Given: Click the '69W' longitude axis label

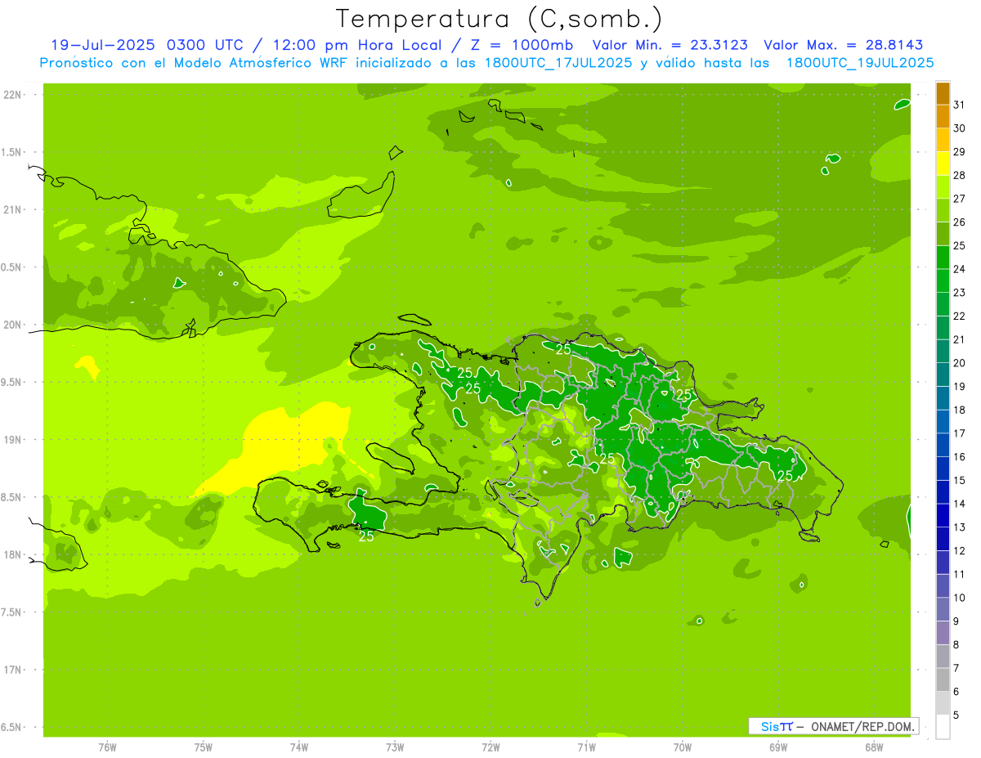Looking at the screenshot, I should (x=778, y=747).
